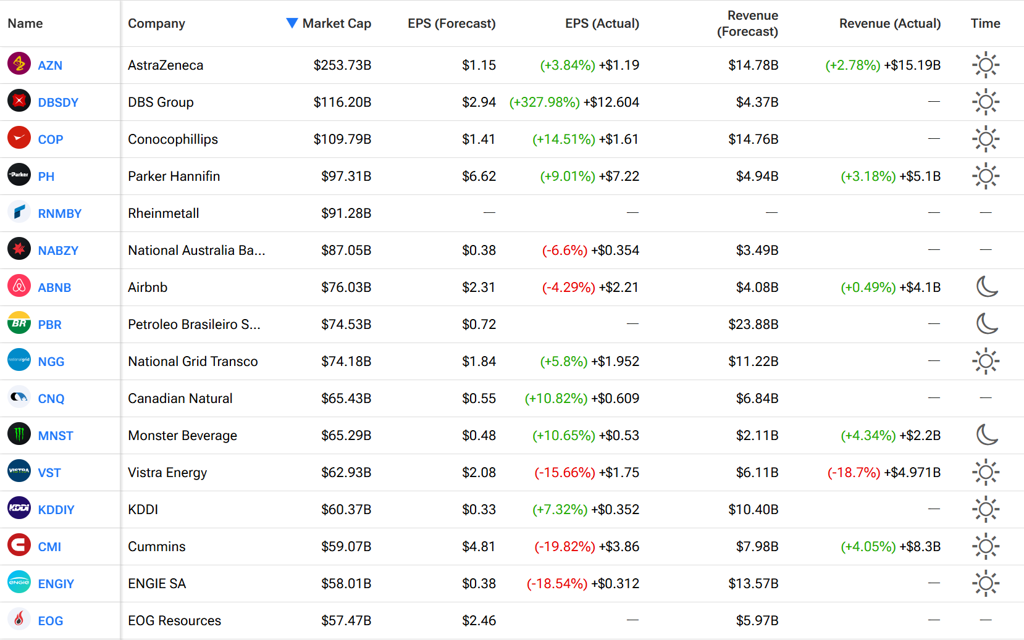Viewport: 1024px width, 640px height.
Task: Open the PH ticker link
Action: pyautogui.click(x=46, y=177)
